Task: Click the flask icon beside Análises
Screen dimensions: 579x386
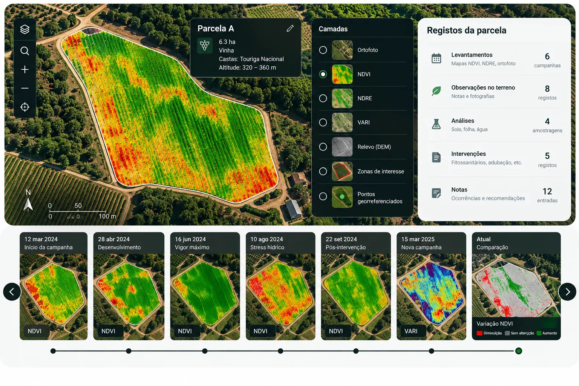Action: (x=436, y=124)
